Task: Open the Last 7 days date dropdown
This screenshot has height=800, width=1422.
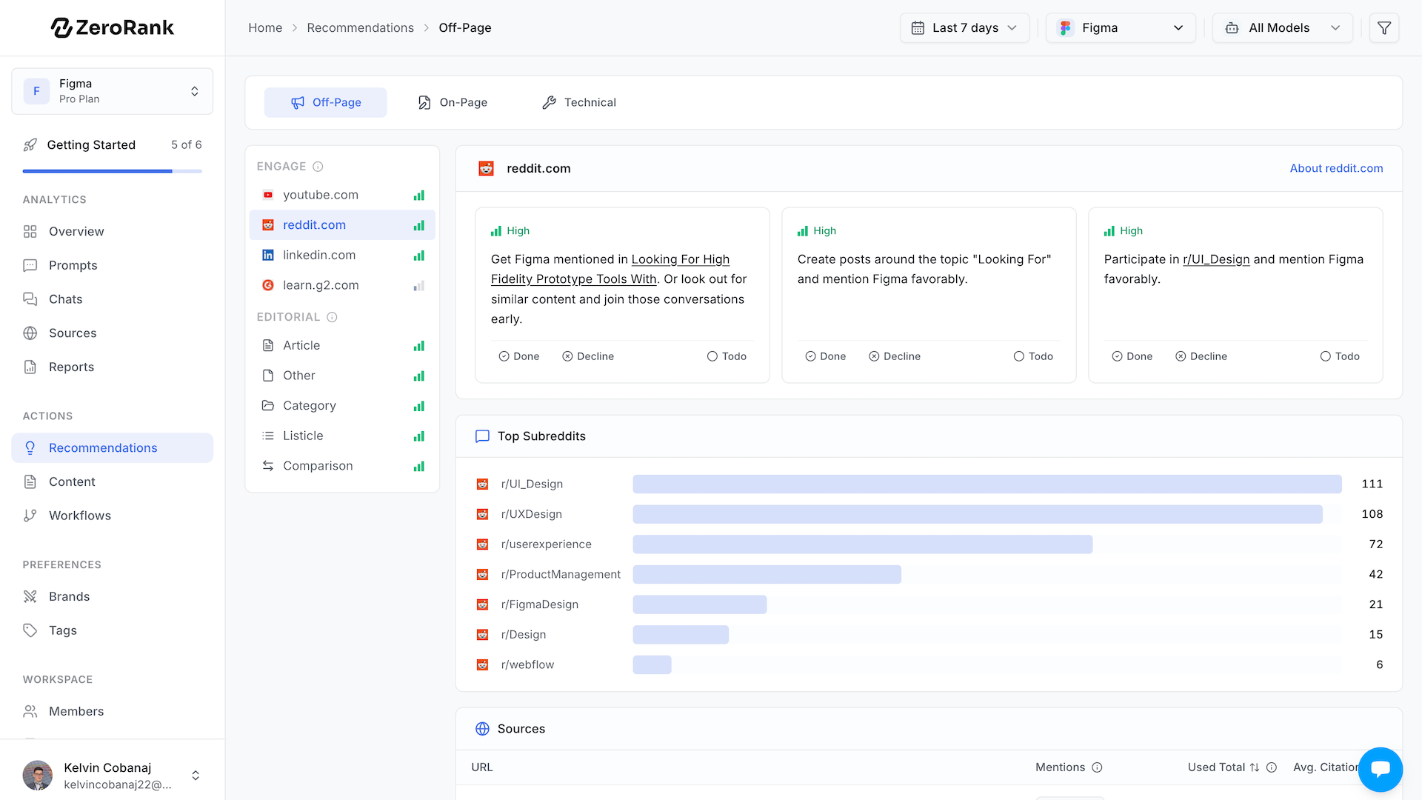Action: coord(964,28)
